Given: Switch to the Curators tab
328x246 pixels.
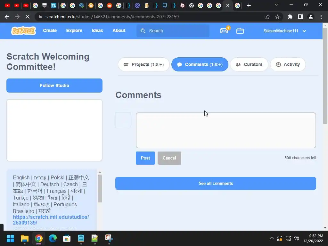Looking at the screenshot, I should coord(249,64).
